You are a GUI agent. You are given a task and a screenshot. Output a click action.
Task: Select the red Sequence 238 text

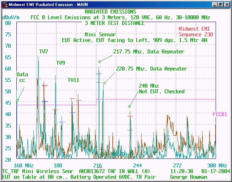(x=196, y=35)
